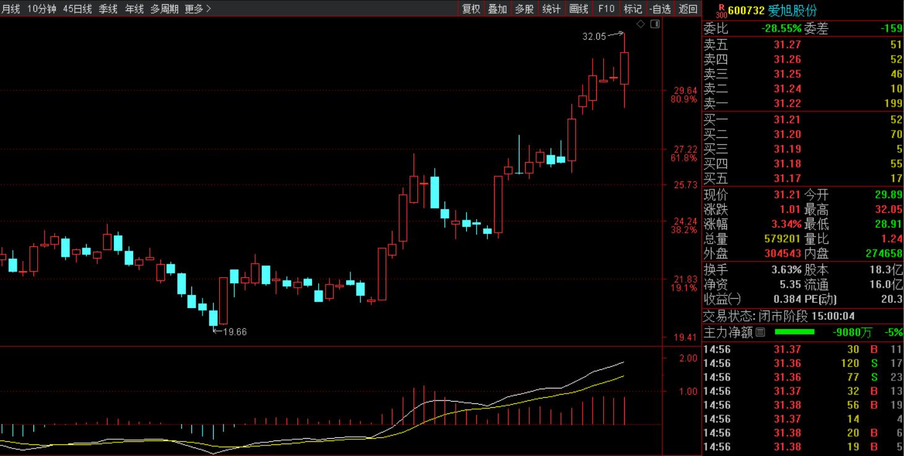
Task: Select the 买一 bid row at 31.21
Action: 802,119
